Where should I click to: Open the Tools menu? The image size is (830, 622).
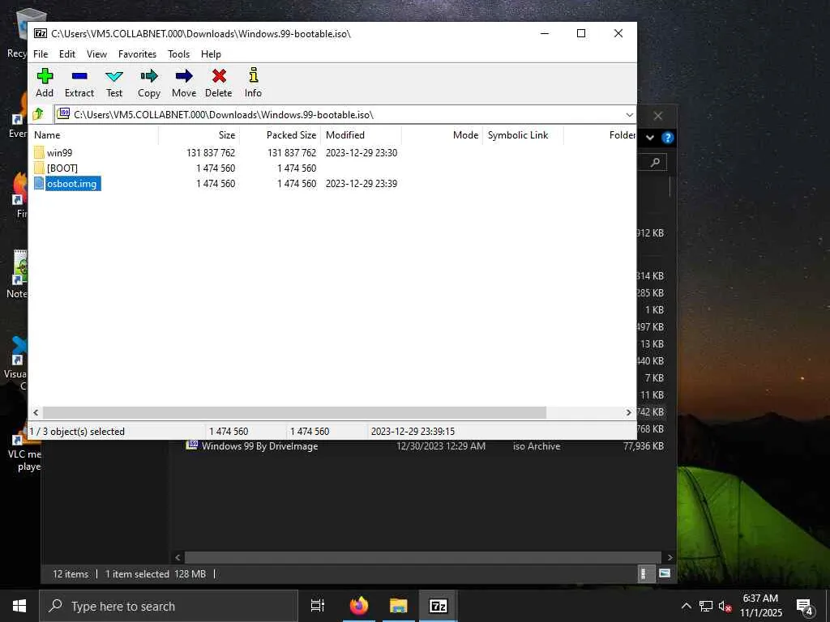(179, 54)
